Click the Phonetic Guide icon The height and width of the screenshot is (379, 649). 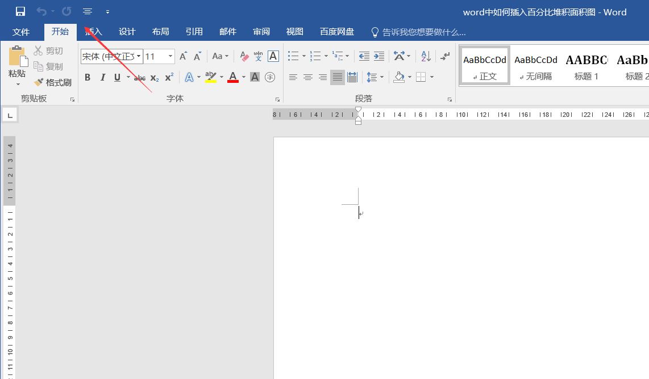click(x=257, y=56)
